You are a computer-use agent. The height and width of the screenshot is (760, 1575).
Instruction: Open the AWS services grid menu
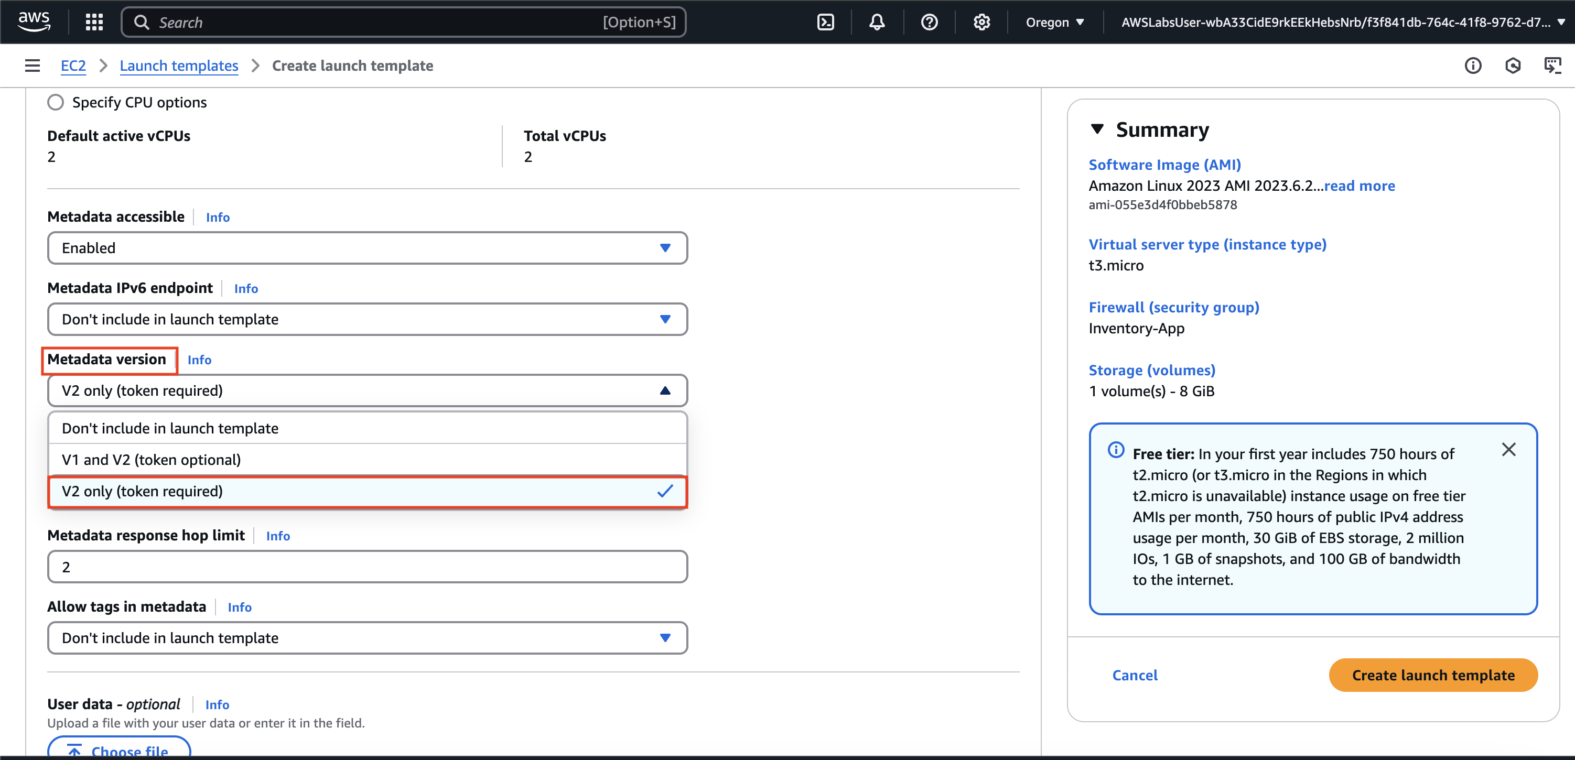point(94,22)
